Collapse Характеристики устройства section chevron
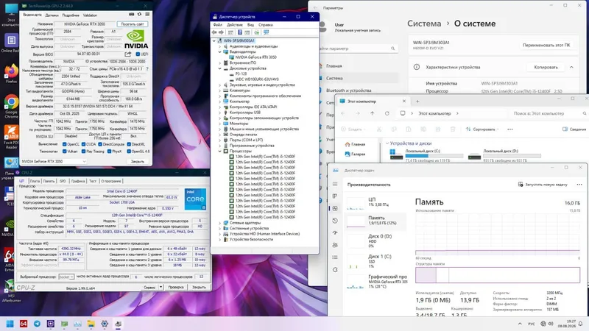589x331 pixels. (x=571, y=67)
